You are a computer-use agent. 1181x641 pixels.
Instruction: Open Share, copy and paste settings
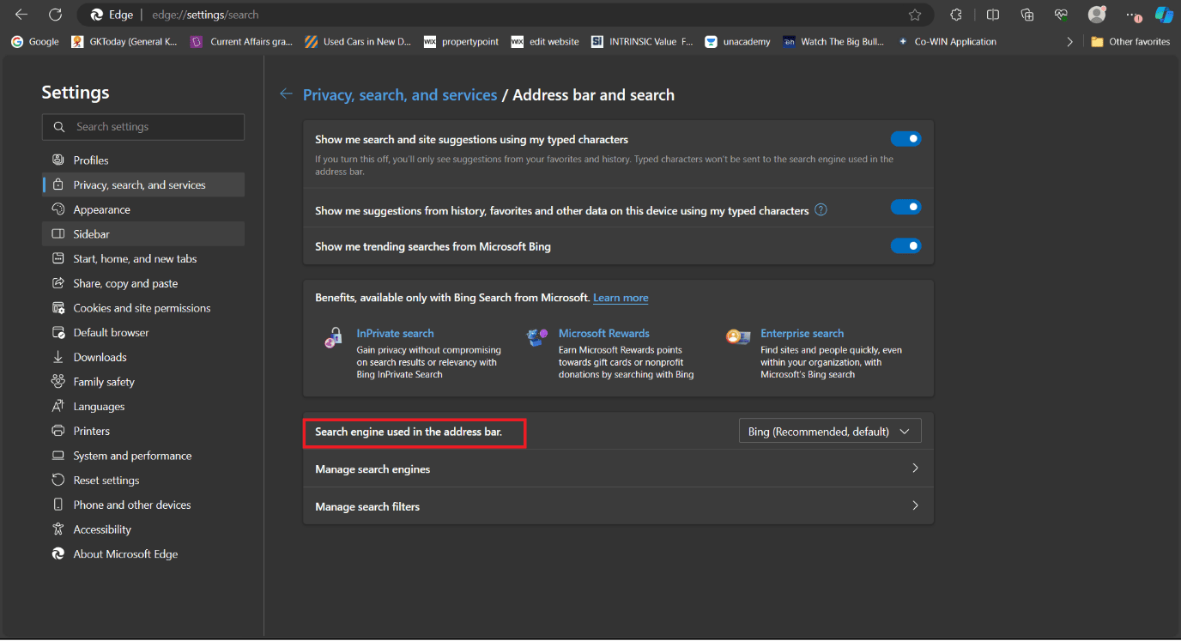point(143,283)
